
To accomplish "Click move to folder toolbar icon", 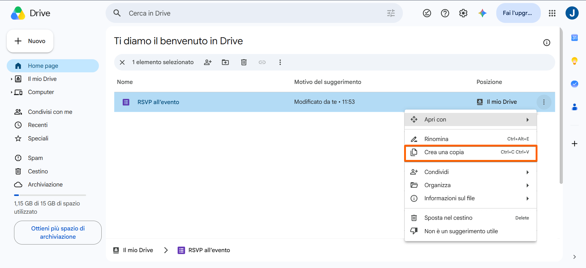I will pyautogui.click(x=225, y=62).
